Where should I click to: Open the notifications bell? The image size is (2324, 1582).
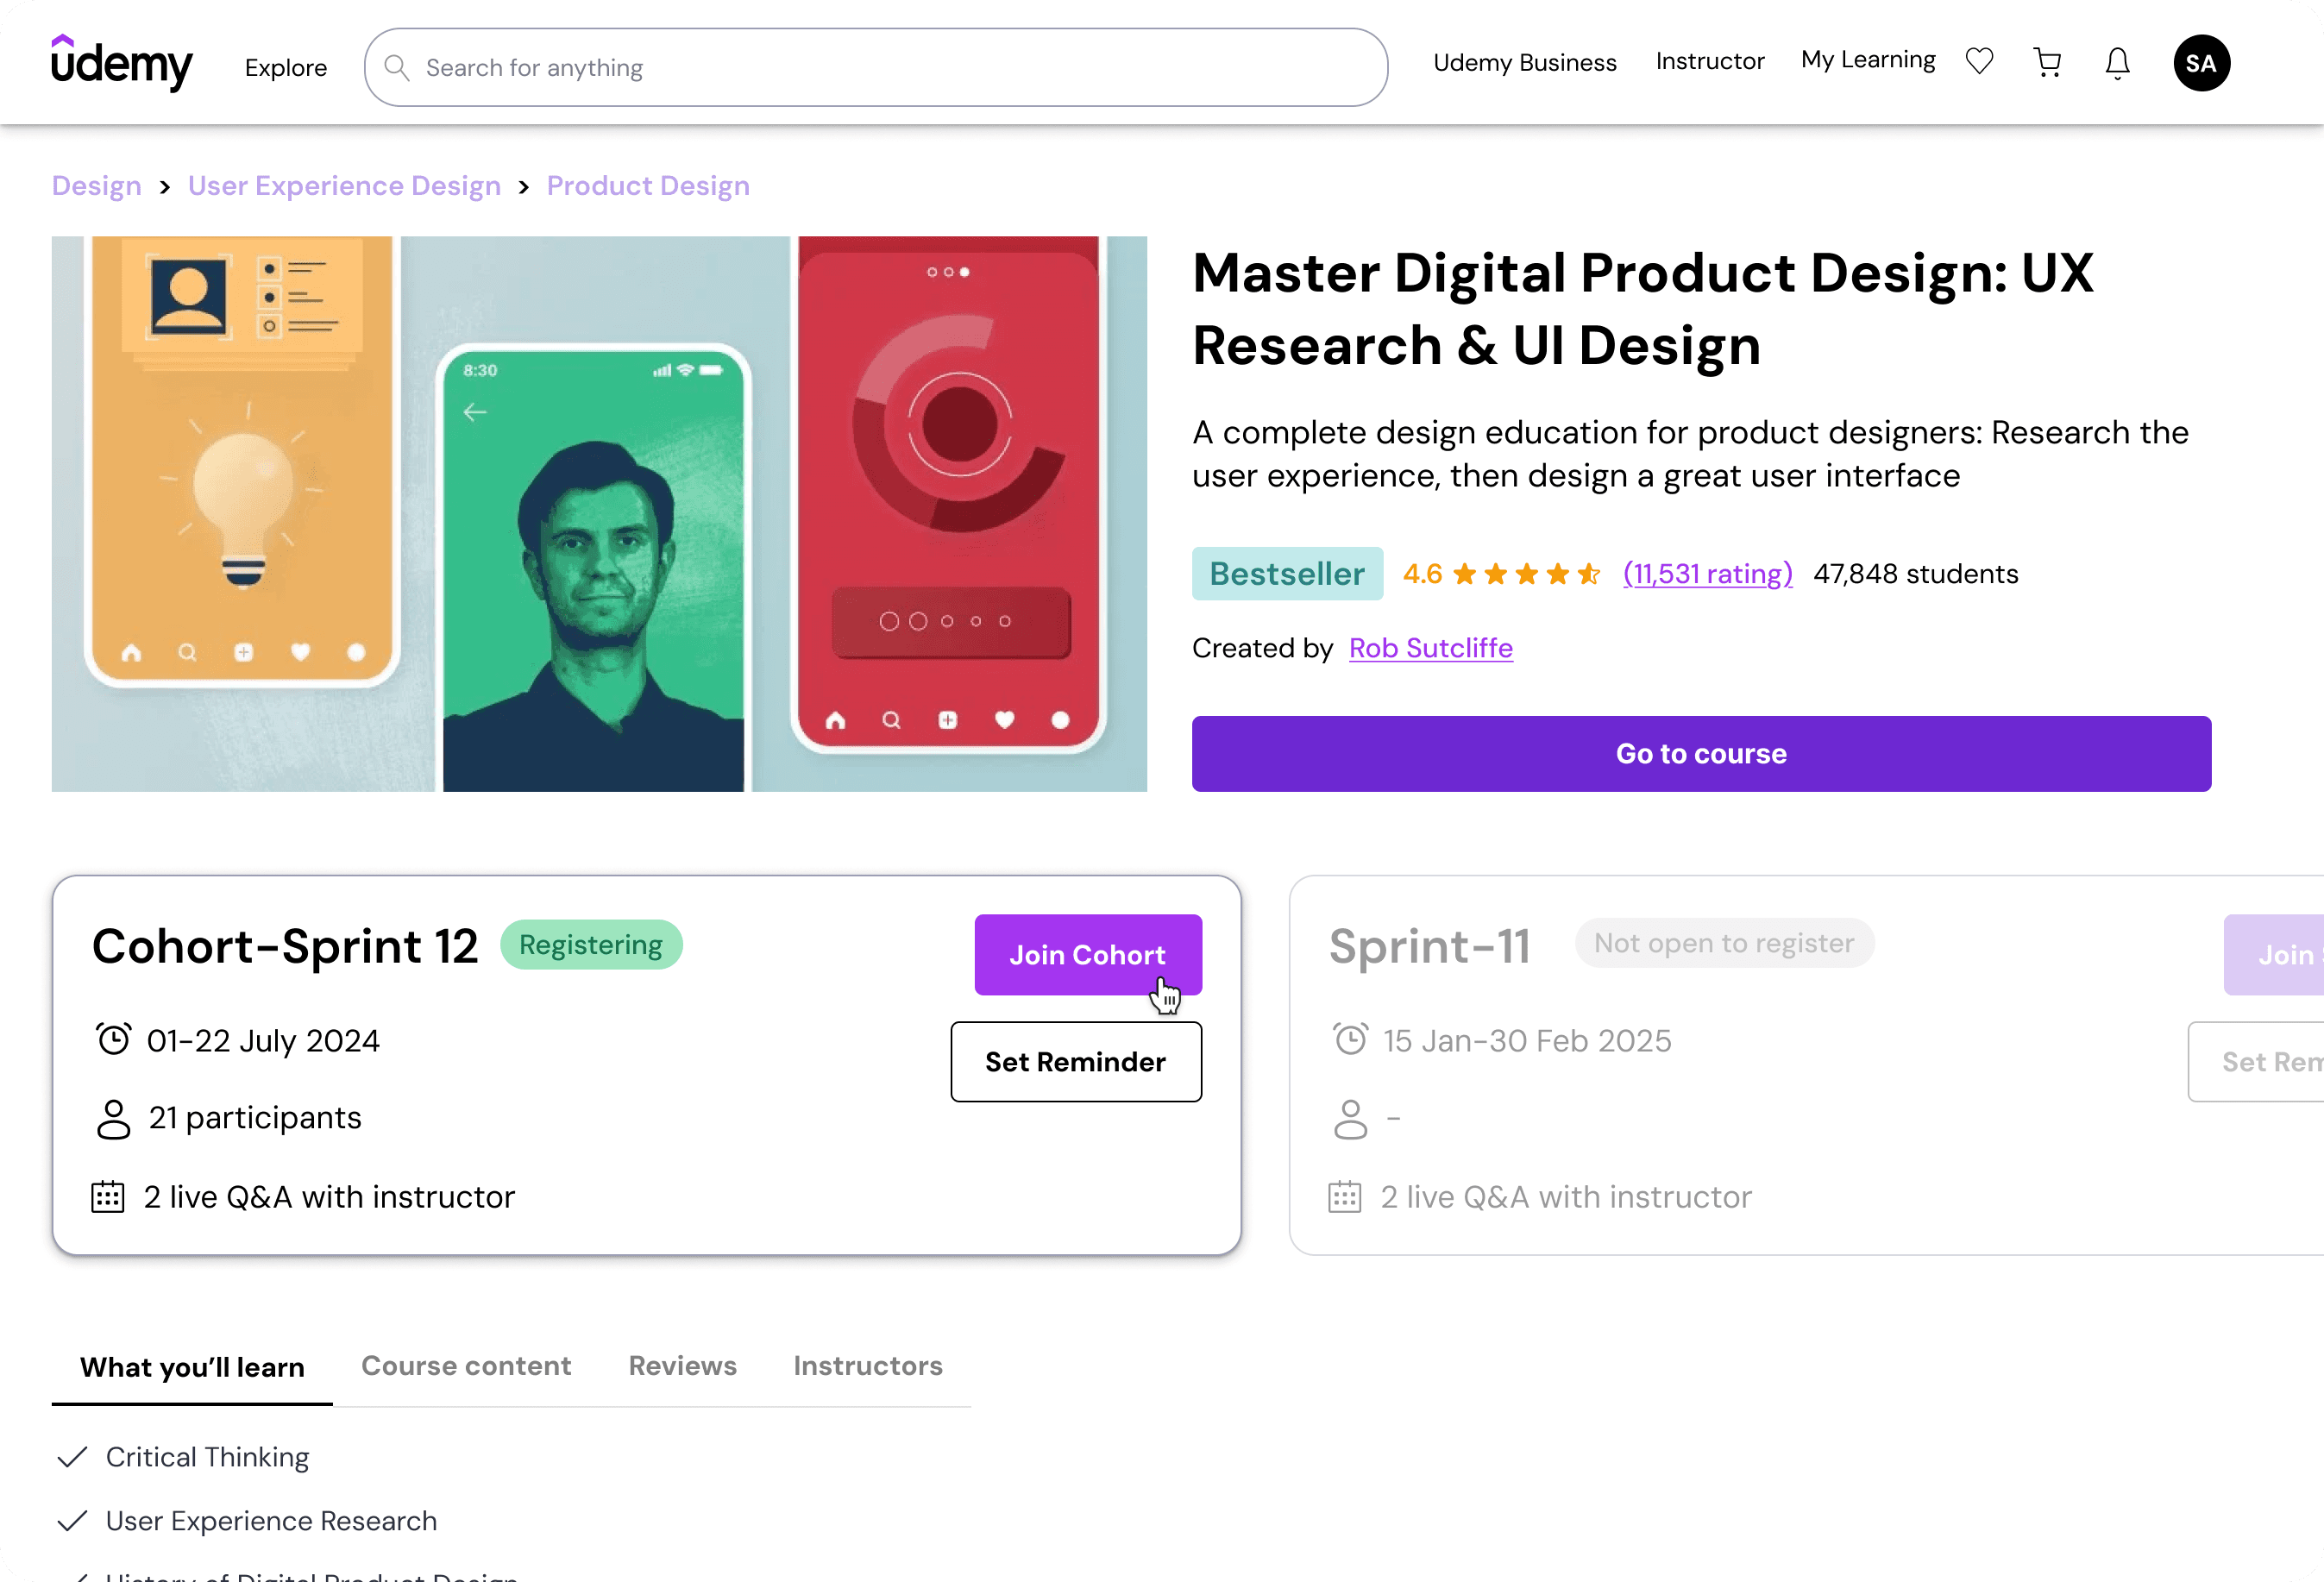(x=2115, y=62)
